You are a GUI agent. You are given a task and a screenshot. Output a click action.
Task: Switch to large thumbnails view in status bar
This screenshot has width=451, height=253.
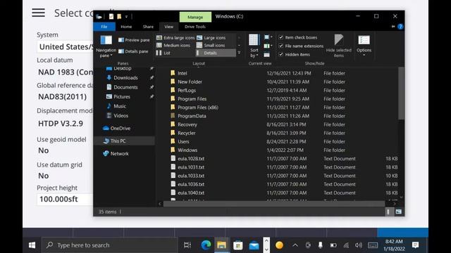[x=398, y=212]
